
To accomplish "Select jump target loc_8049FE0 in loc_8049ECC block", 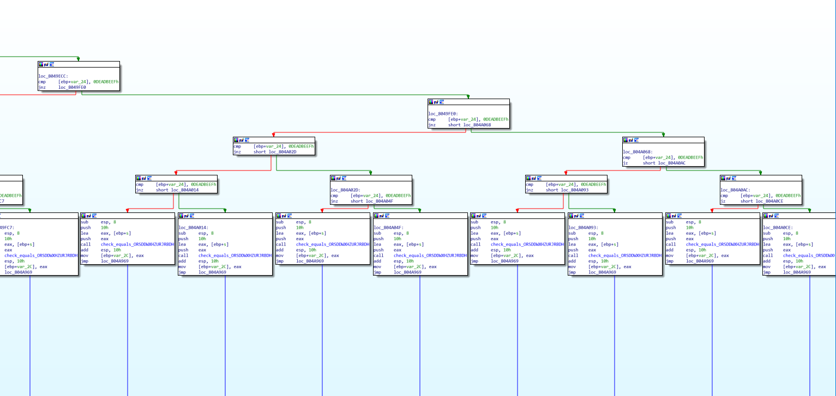I will coord(72,87).
